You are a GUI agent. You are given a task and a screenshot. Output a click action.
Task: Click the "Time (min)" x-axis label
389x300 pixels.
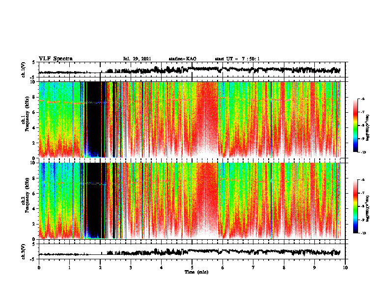tap(196, 272)
